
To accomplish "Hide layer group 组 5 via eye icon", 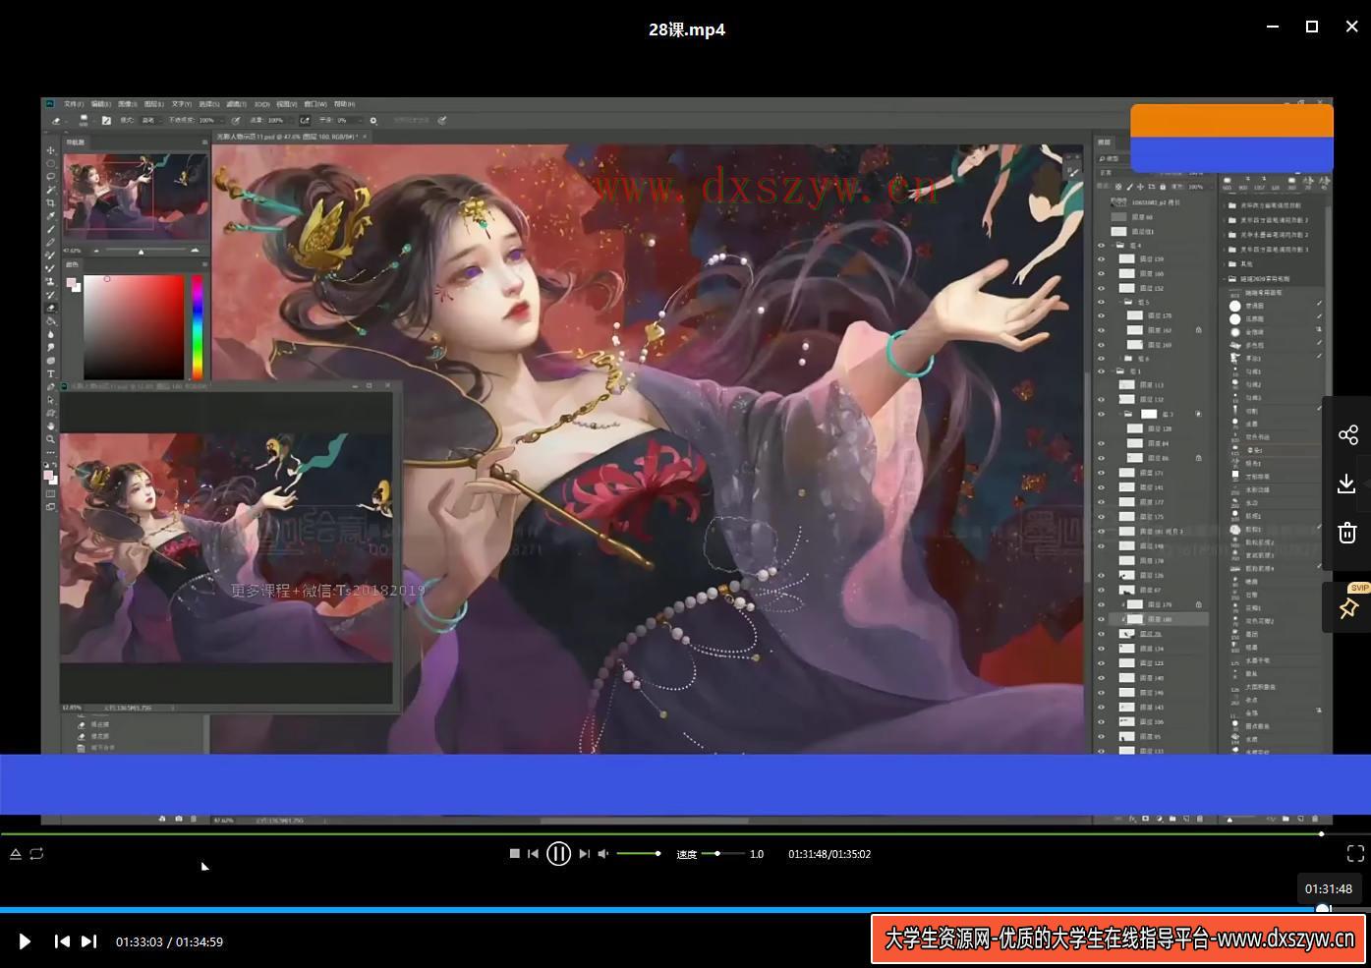I will click(x=1102, y=302).
